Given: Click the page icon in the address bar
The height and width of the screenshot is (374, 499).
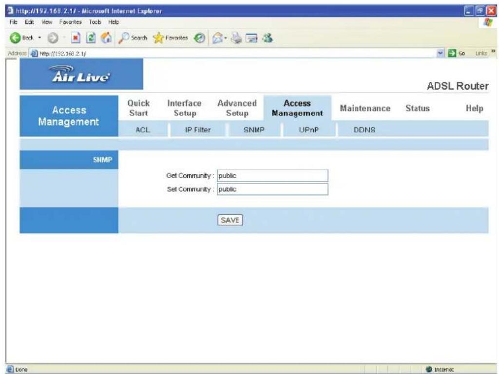Looking at the screenshot, I should point(34,54).
